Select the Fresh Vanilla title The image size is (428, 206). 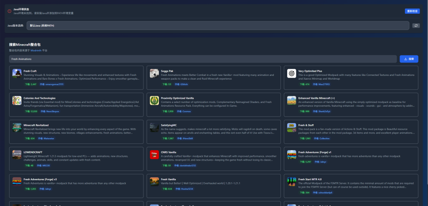point(168,179)
